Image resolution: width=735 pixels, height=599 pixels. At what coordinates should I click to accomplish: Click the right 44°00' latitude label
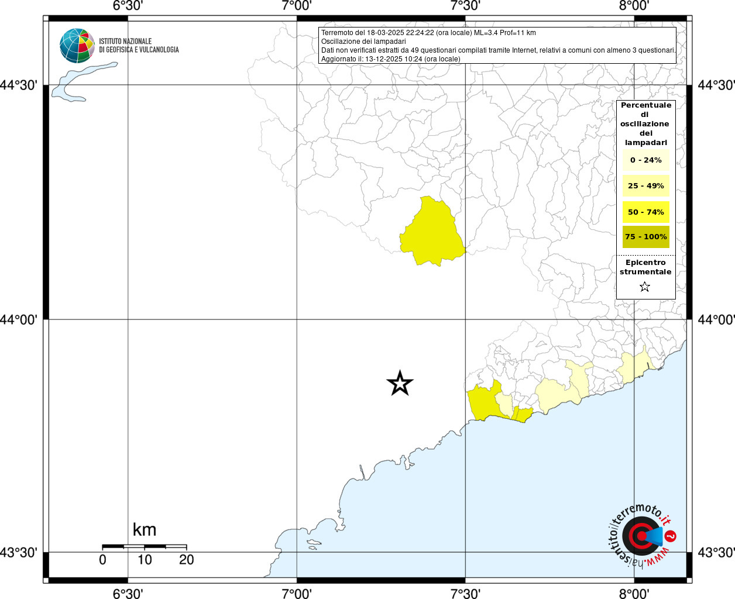[716, 320]
